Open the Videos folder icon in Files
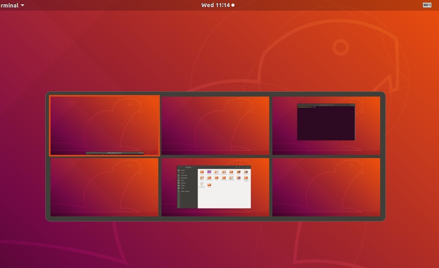The height and width of the screenshot is (268, 439). click(238, 178)
